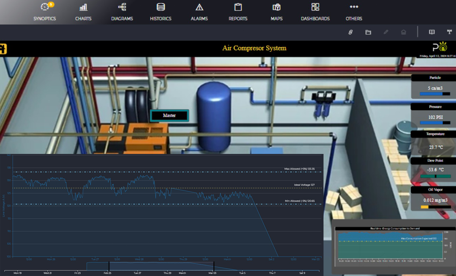
Task: Click the Max Consumption Expected label
Action: (419, 238)
